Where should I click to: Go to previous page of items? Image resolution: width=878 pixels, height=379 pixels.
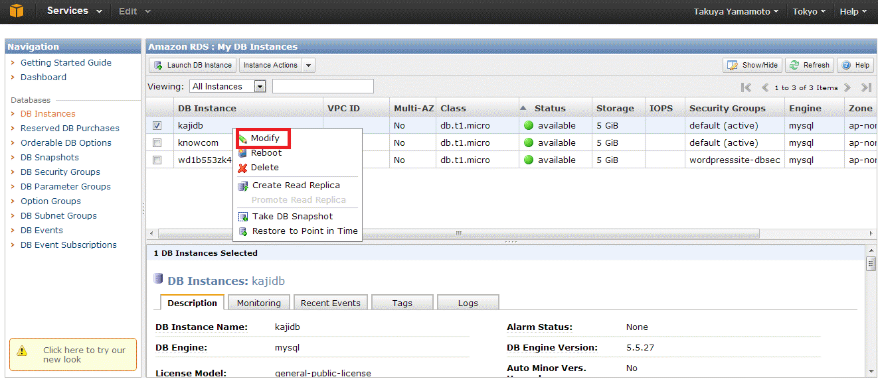[x=765, y=87]
